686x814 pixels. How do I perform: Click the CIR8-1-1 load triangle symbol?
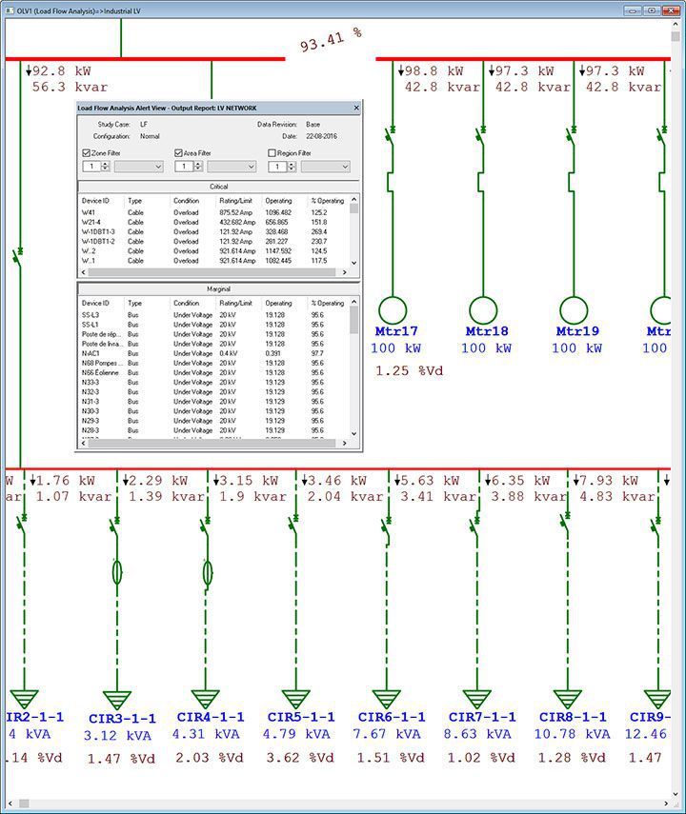tap(566, 699)
